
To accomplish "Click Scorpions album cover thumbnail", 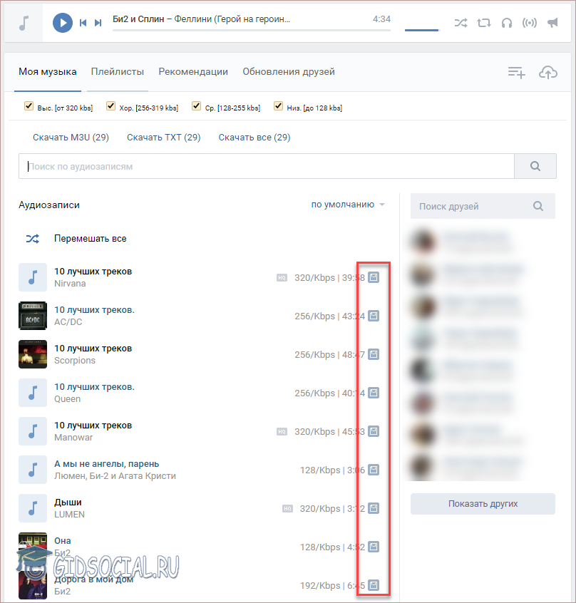I will tap(33, 354).
